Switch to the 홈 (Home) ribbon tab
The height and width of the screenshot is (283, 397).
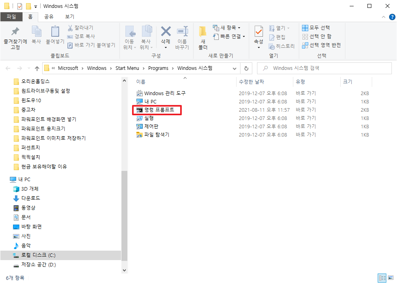coord(30,17)
